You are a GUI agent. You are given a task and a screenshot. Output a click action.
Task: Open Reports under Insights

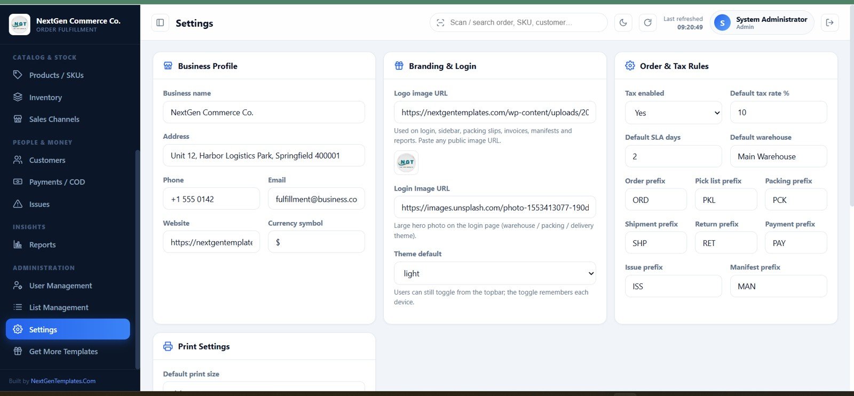[x=68, y=244]
